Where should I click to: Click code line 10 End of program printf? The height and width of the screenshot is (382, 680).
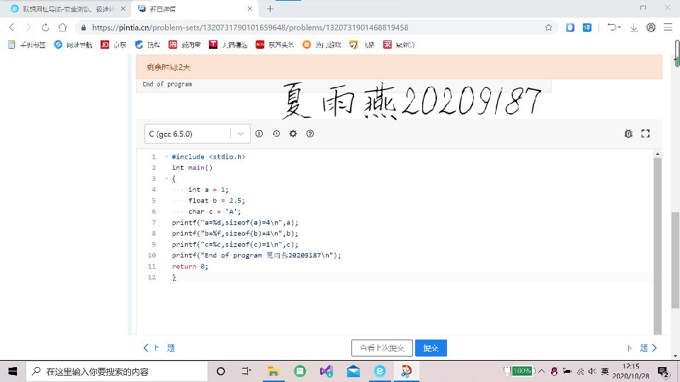click(x=256, y=255)
